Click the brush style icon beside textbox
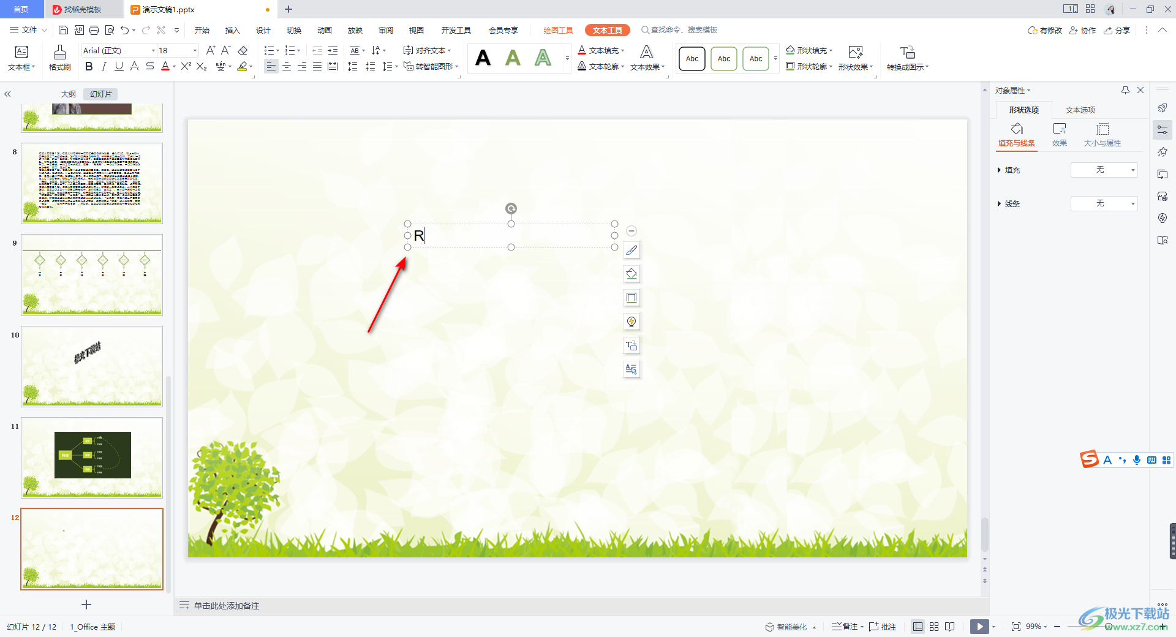Screen dimensions: 1176x637 pos(631,250)
